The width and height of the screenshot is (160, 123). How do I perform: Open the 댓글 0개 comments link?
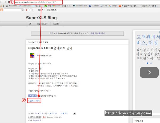click(64, 113)
